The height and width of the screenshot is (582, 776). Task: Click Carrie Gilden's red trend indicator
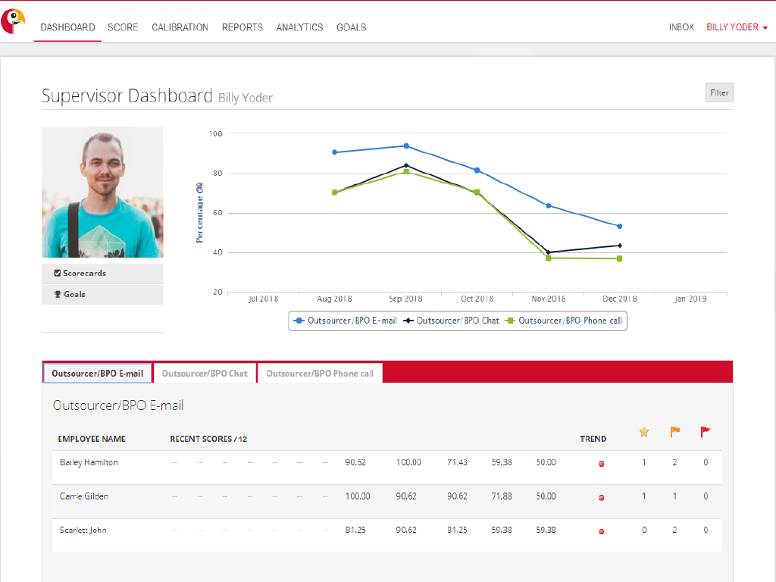(602, 498)
